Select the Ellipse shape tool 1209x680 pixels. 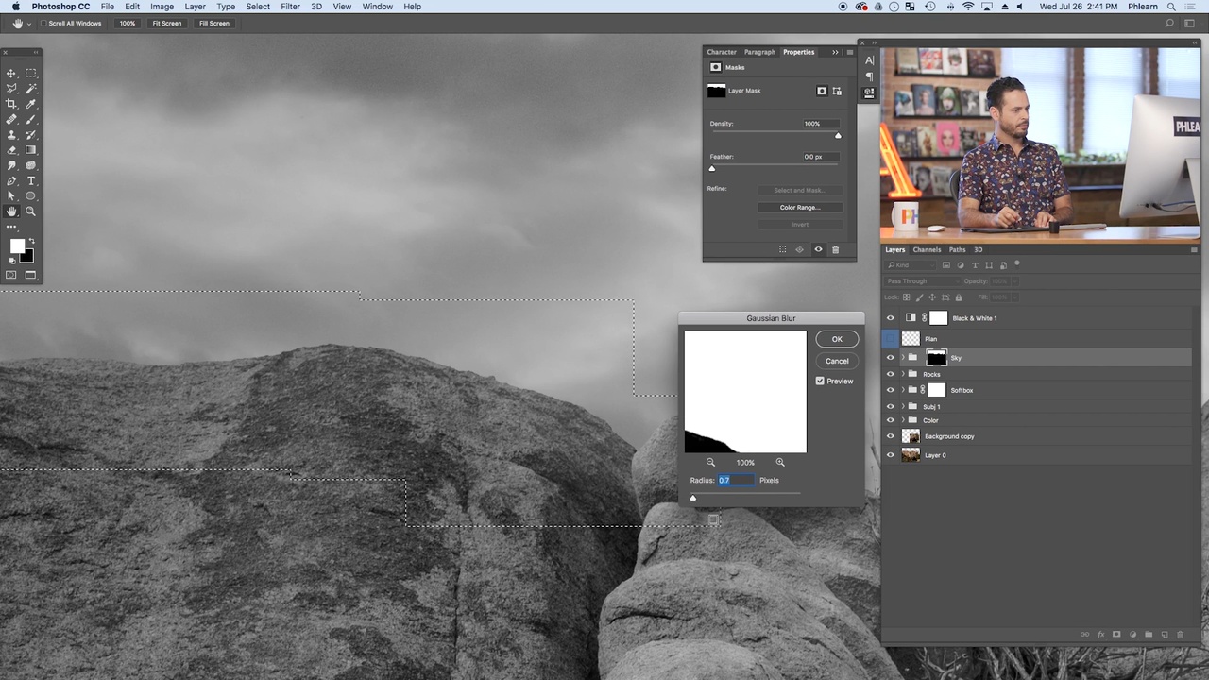coord(31,195)
